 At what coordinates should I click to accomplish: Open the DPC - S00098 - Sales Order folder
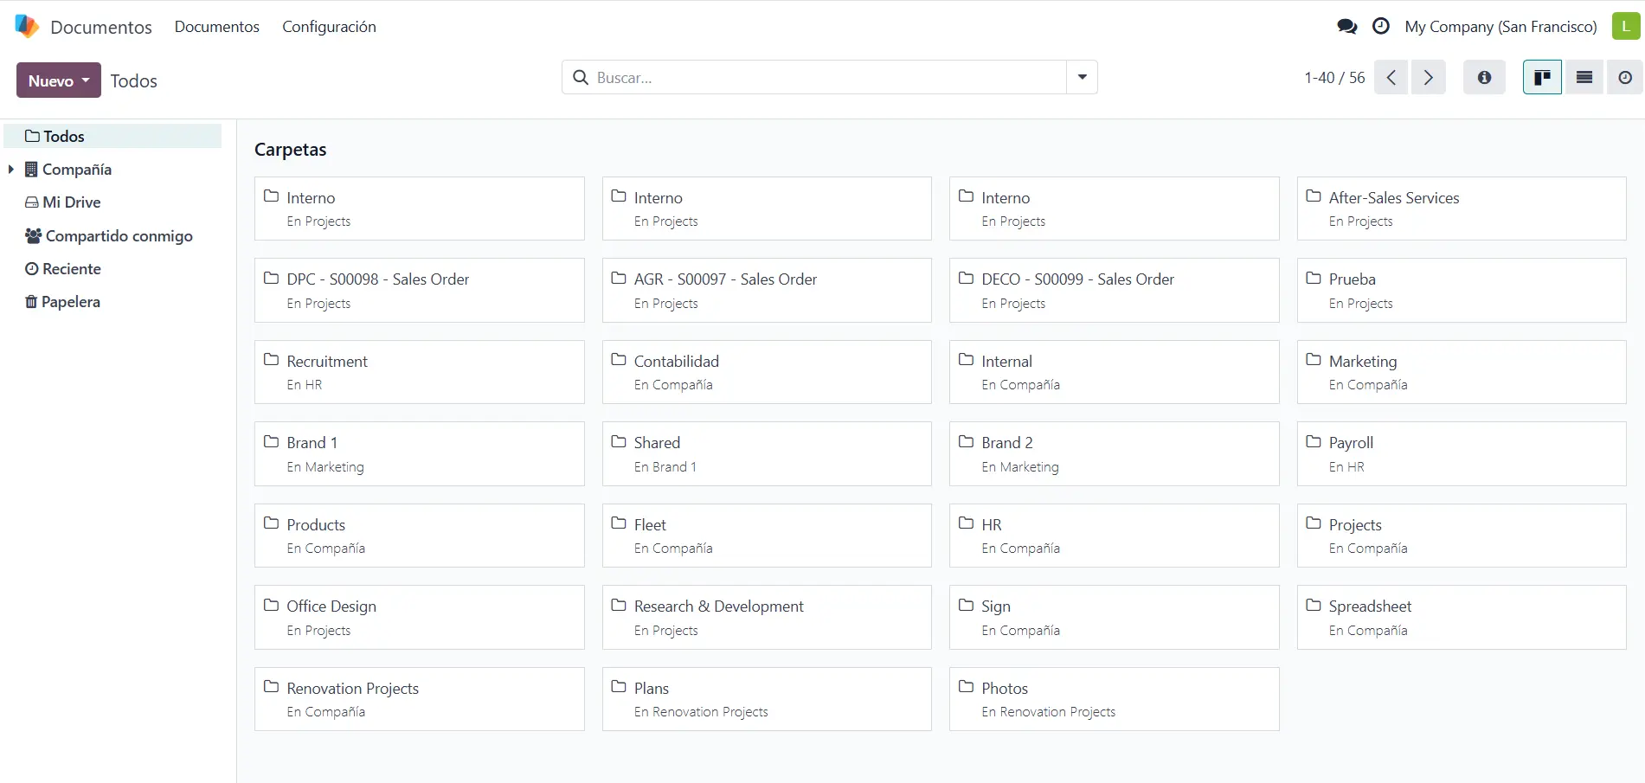420,291
